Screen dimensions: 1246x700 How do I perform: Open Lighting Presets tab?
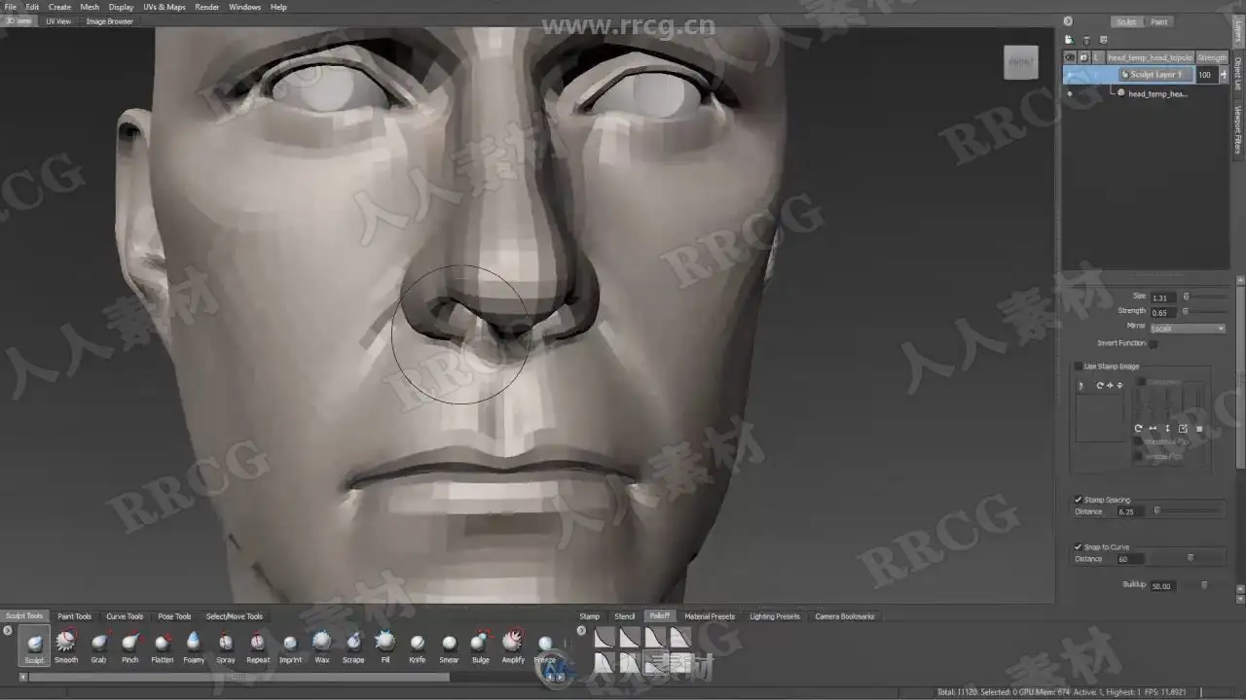point(775,616)
